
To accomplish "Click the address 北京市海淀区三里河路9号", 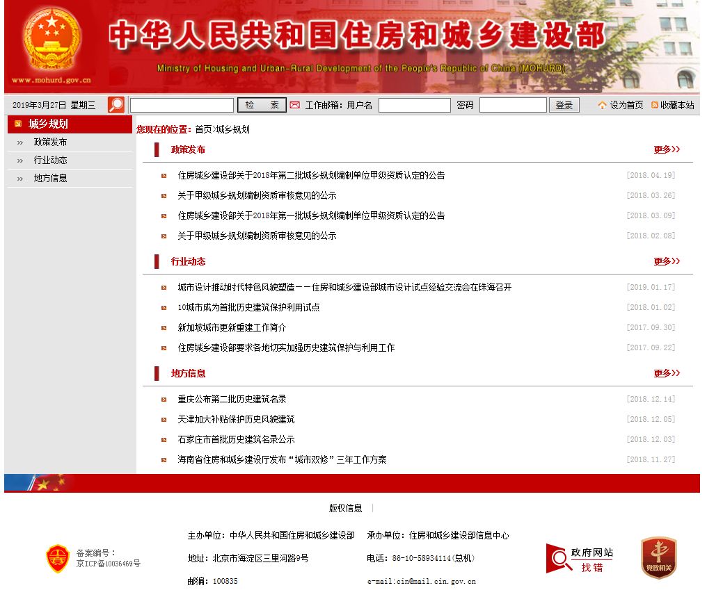I will click(x=261, y=558).
